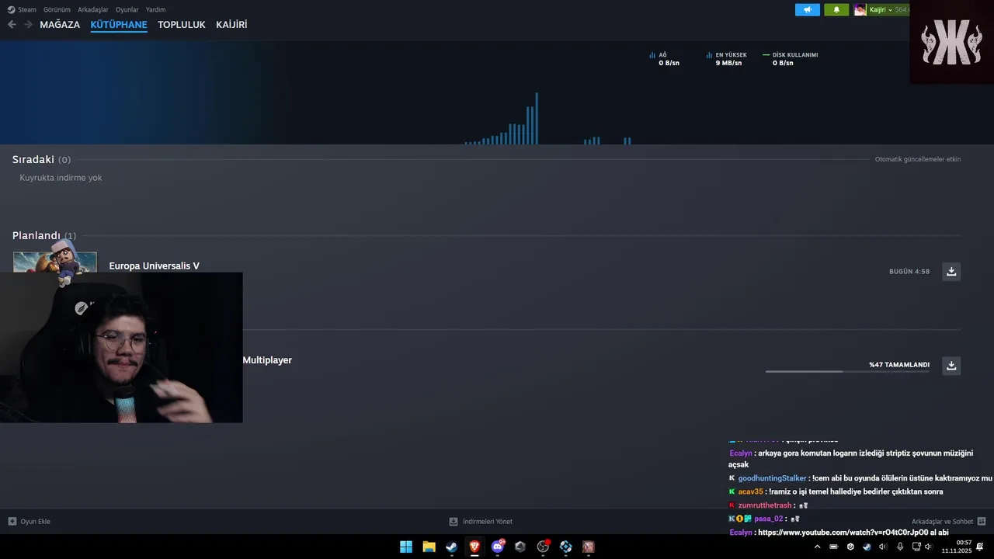This screenshot has height=559, width=994.
Task: Click Kuyrukta indirme yok text
Action: pos(61,178)
